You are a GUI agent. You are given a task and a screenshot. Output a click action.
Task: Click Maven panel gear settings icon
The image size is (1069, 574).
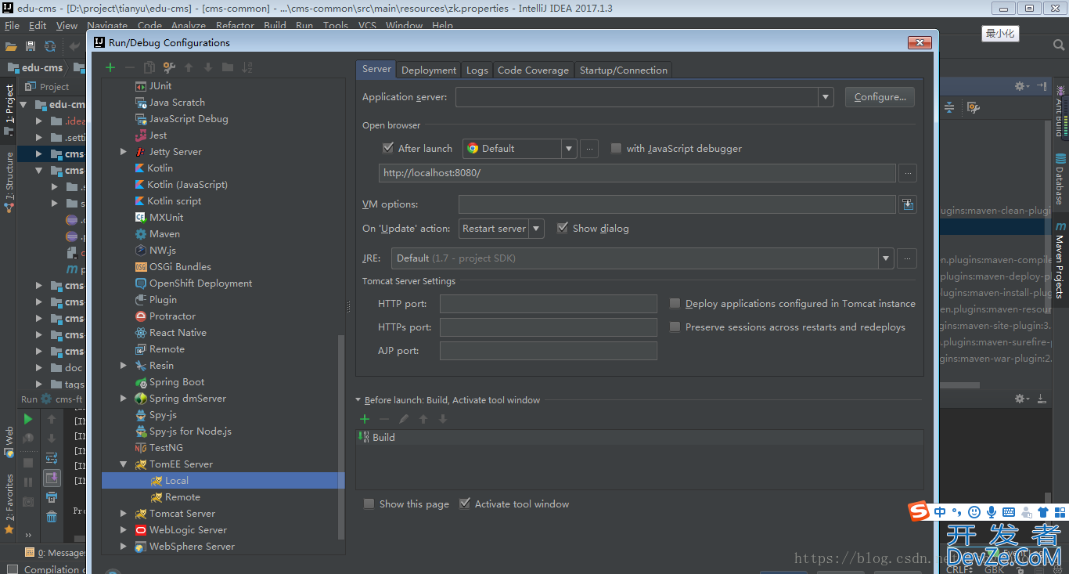pyautogui.click(x=1022, y=86)
